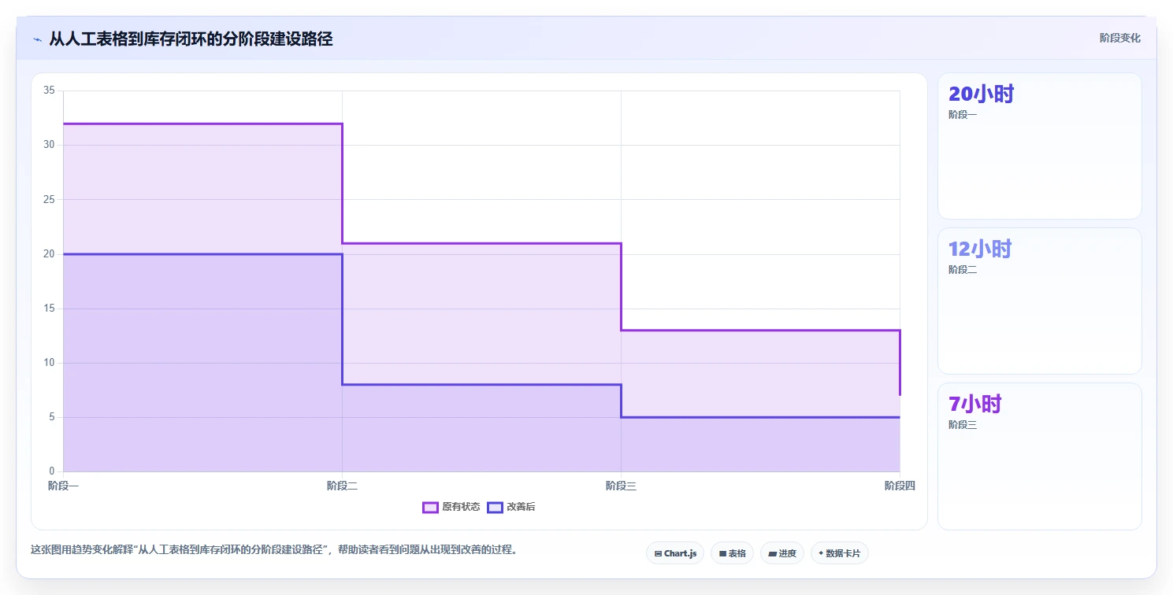1173x595 pixels.
Task: Click the y-axis value 30
Action: pos(49,145)
